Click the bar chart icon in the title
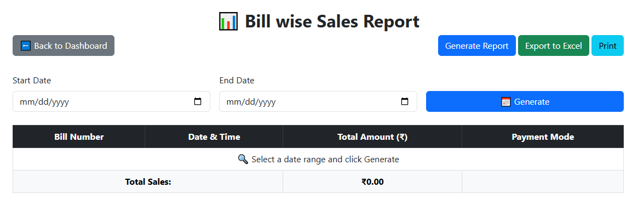The width and height of the screenshot is (632, 199). (x=228, y=21)
